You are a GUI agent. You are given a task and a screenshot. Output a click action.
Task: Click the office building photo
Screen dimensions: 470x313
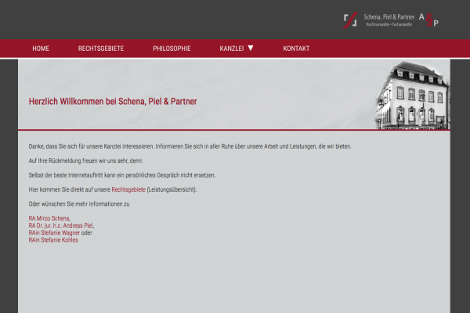pyautogui.click(x=411, y=95)
